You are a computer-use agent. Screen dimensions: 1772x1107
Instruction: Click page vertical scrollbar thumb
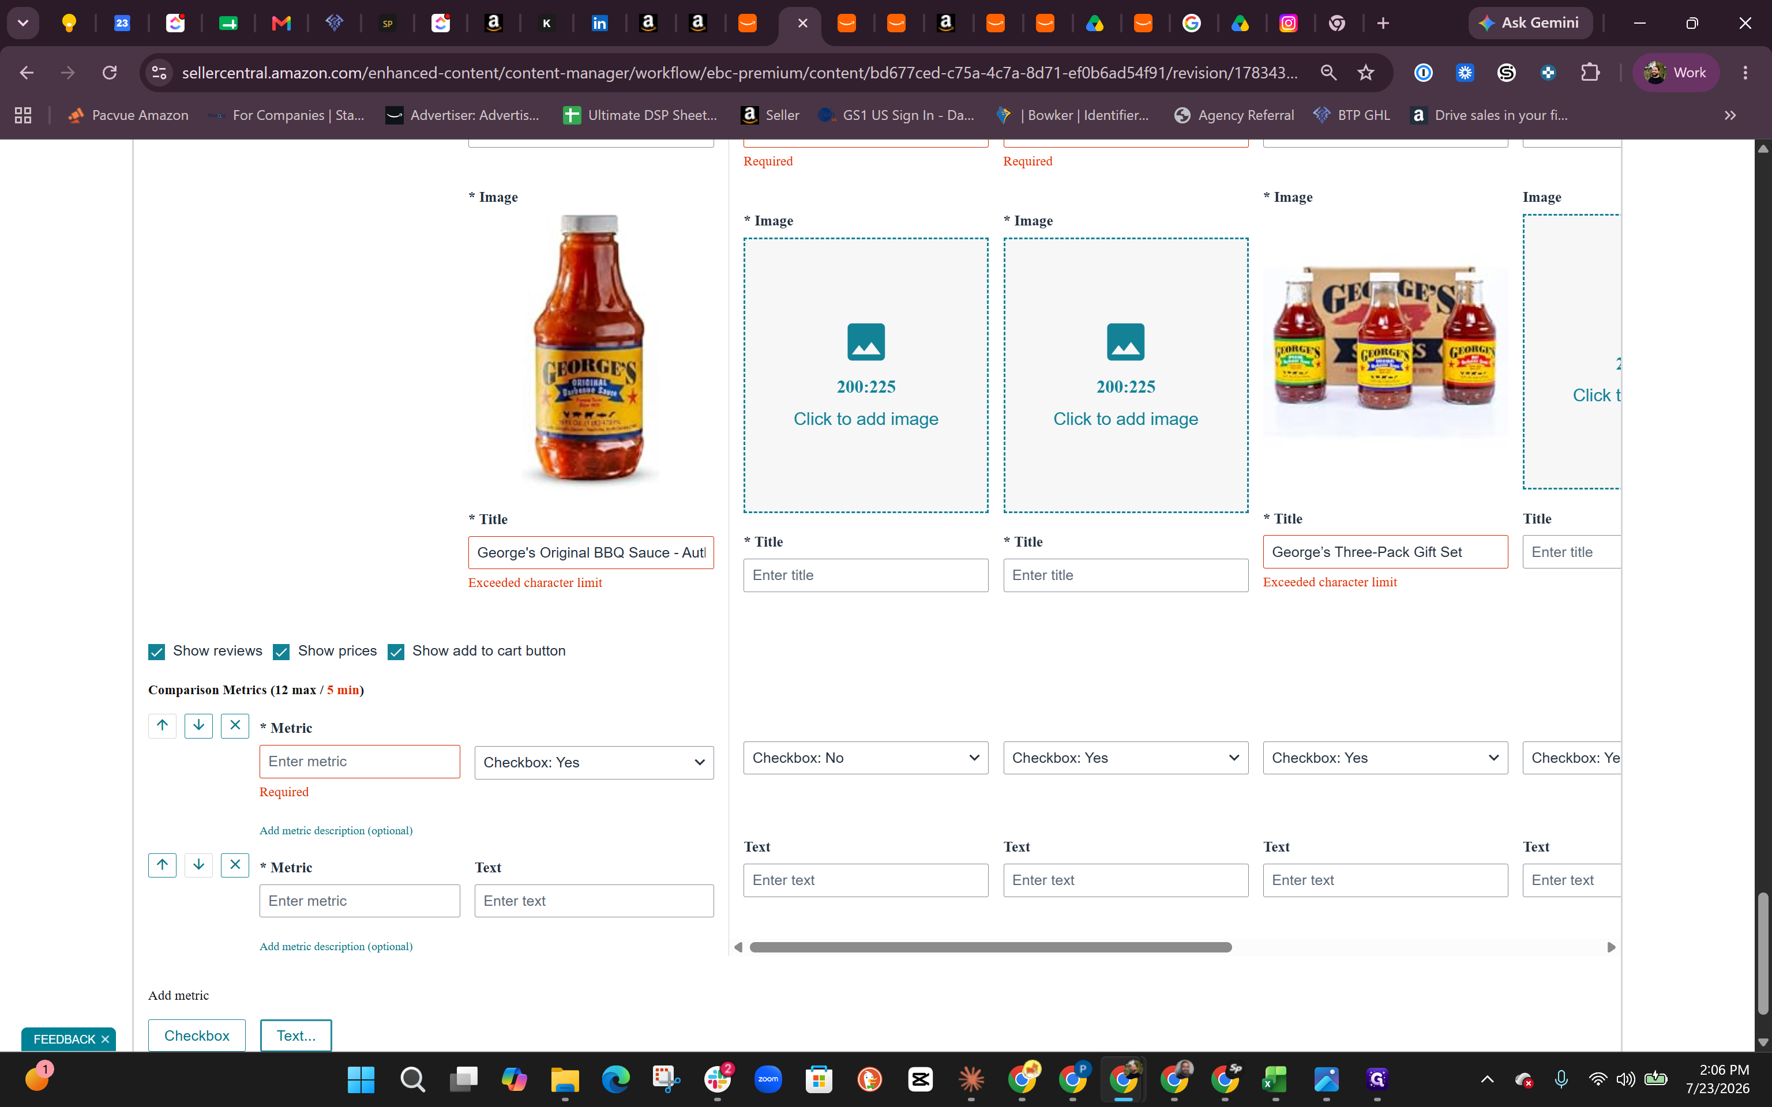[x=1762, y=952]
